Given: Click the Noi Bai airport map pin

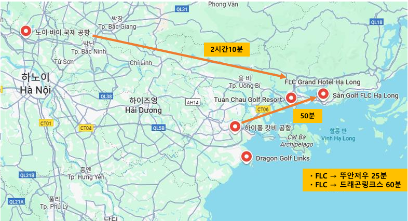Looking at the screenshot, I should coord(26,32).
